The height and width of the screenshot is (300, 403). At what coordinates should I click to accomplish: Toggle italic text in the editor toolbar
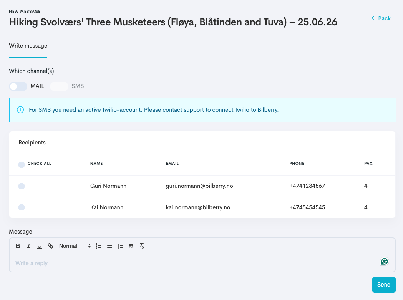pos(28,246)
